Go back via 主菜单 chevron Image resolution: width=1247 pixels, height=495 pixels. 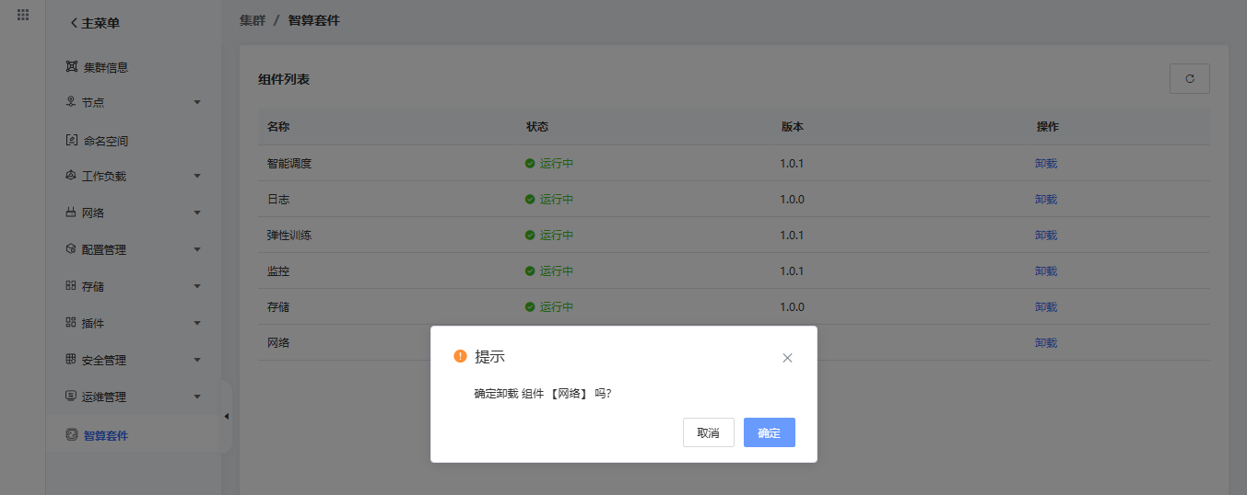74,23
